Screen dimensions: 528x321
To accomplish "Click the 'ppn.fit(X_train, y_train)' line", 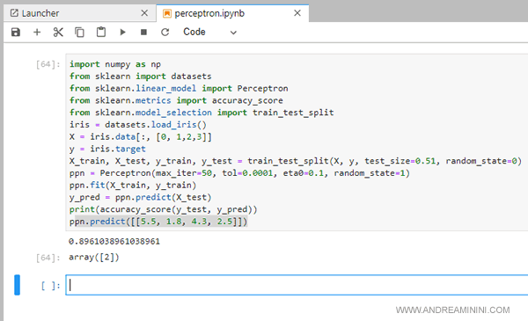I will click(133, 185).
